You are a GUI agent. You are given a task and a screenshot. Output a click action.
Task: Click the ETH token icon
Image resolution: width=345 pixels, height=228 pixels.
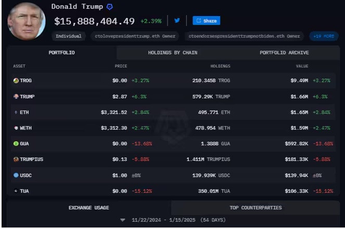[16, 112]
